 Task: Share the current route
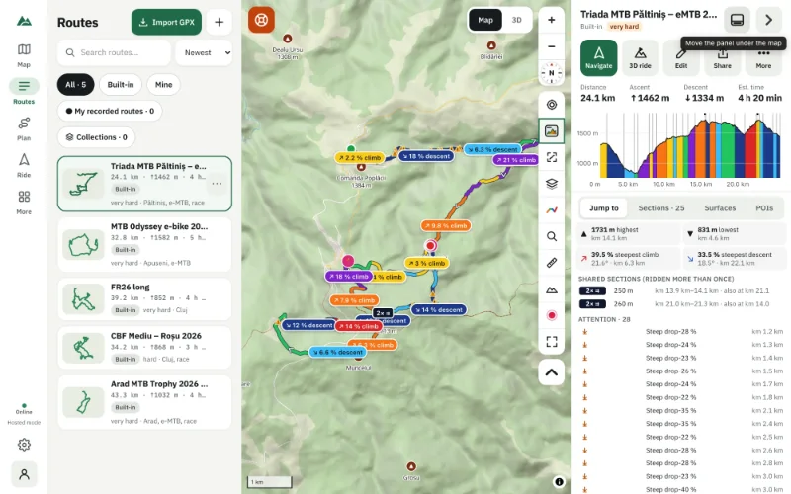pyautogui.click(x=723, y=58)
